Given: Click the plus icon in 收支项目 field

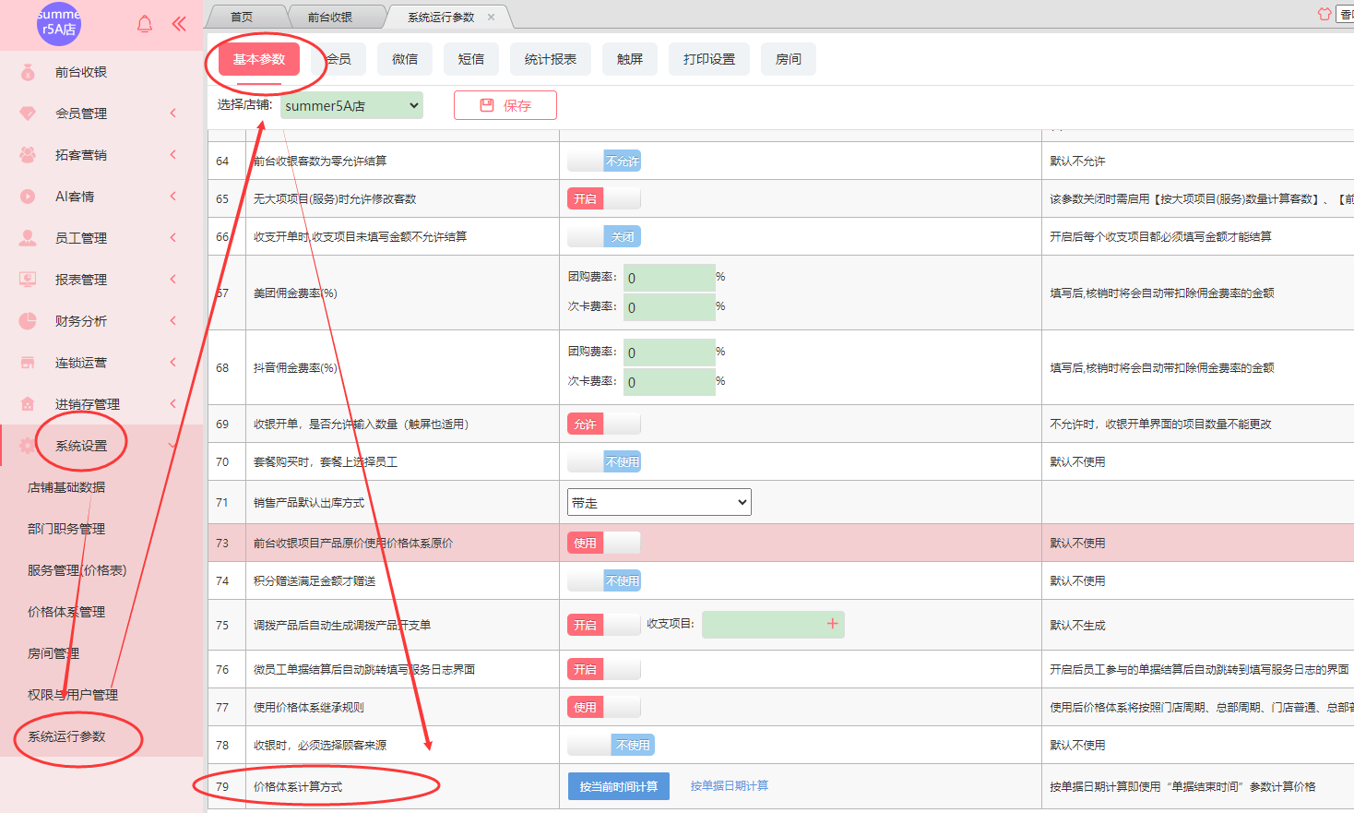Looking at the screenshot, I should tap(832, 624).
